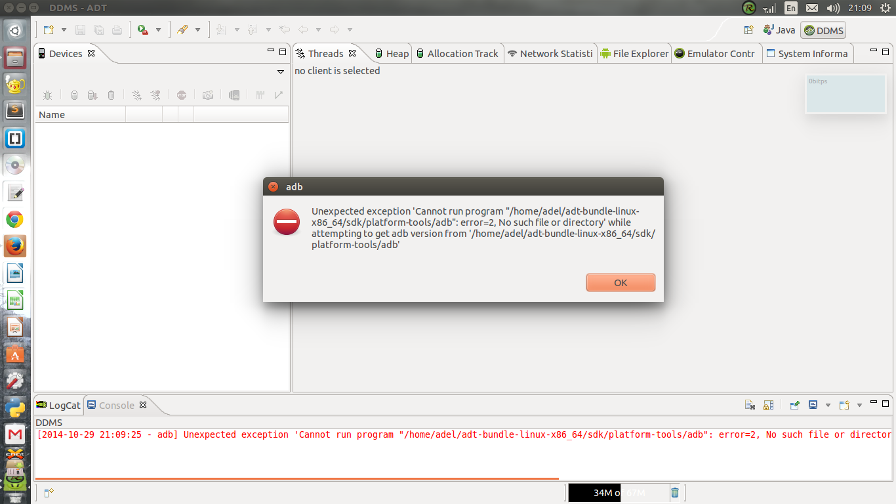This screenshot has height=504, width=896.
Task: Click the Open Console icon
Action: (845, 405)
